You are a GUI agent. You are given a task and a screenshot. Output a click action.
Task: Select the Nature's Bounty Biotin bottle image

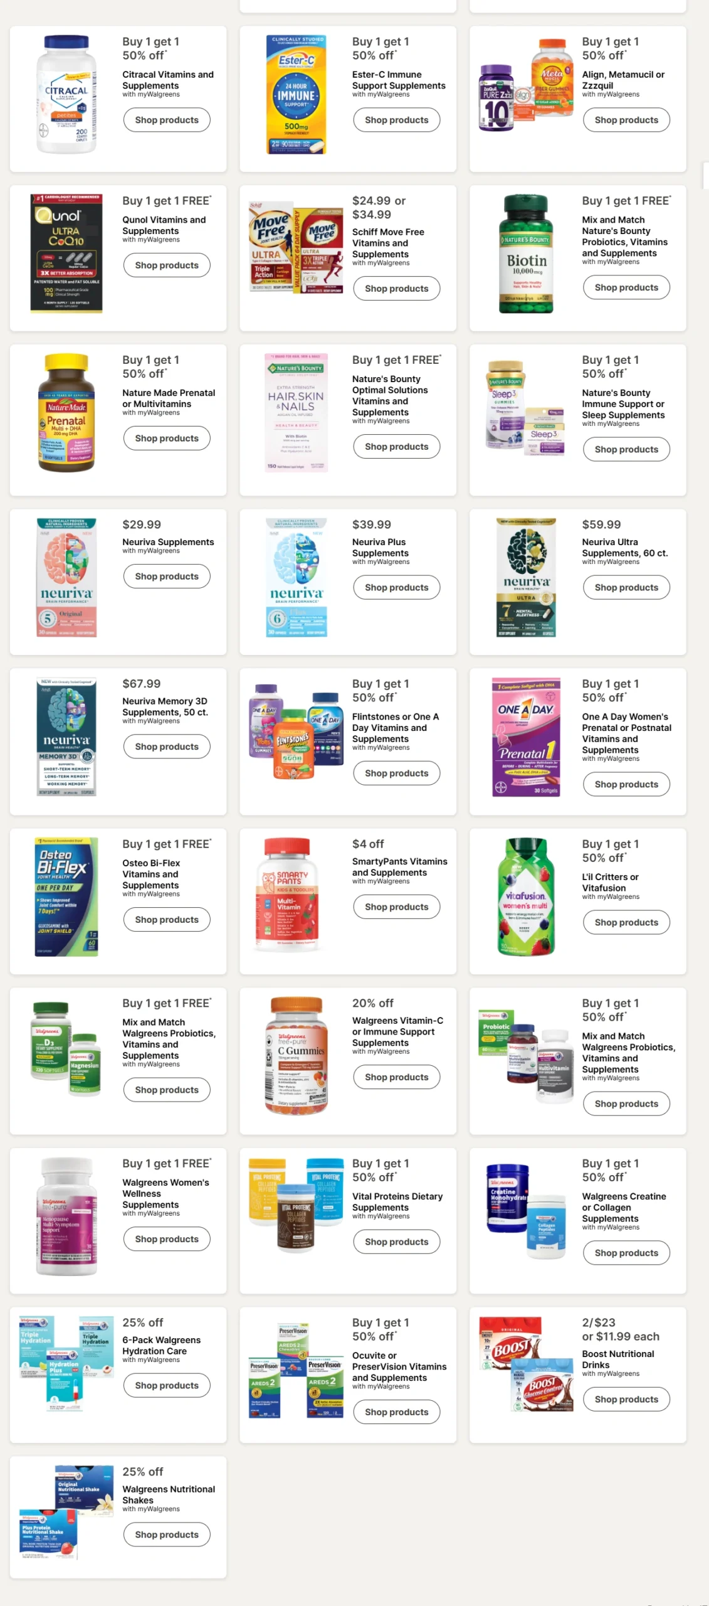(526, 253)
